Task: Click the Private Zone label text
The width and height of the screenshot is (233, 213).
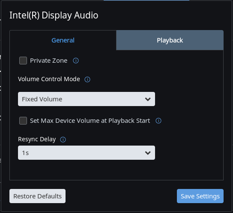Action: 48,61
